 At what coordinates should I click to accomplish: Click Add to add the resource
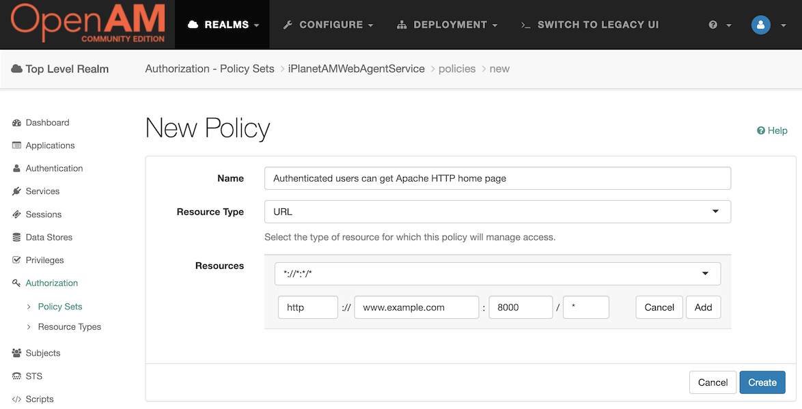point(703,307)
